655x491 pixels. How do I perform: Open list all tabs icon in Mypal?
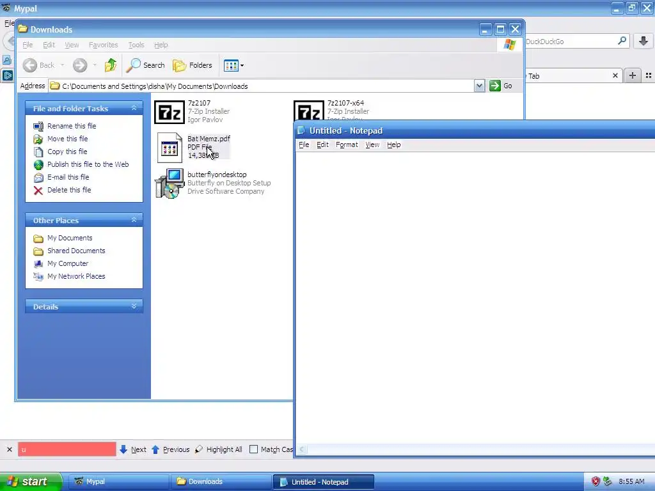649,75
